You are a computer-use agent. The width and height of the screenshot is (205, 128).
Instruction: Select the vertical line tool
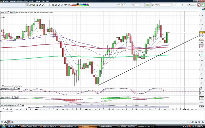[x=50, y=5]
